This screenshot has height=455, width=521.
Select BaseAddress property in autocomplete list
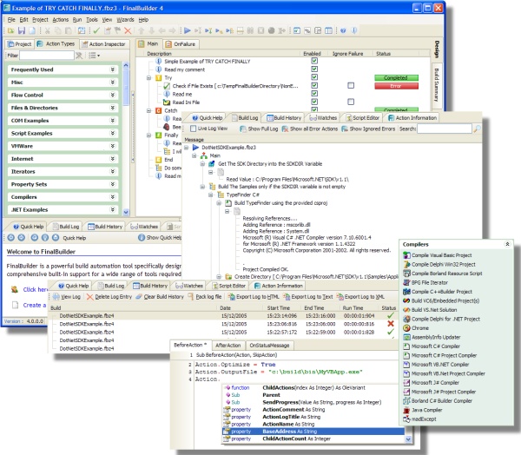(x=313, y=432)
